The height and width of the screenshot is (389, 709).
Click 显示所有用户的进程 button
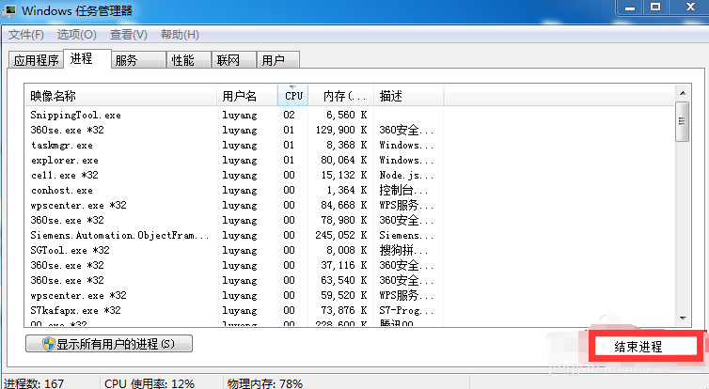click(x=109, y=344)
